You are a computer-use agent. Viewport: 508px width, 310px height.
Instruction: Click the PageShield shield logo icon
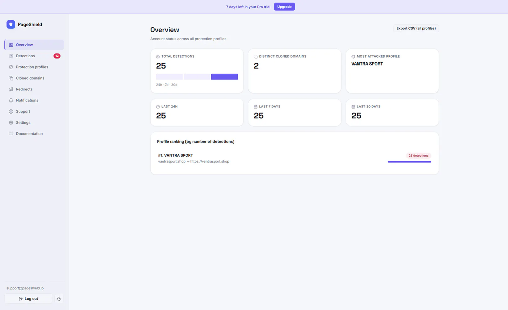point(11,24)
